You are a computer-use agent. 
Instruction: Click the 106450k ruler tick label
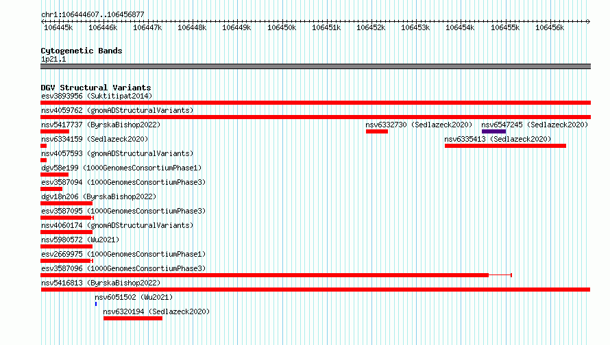[x=282, y=28]
